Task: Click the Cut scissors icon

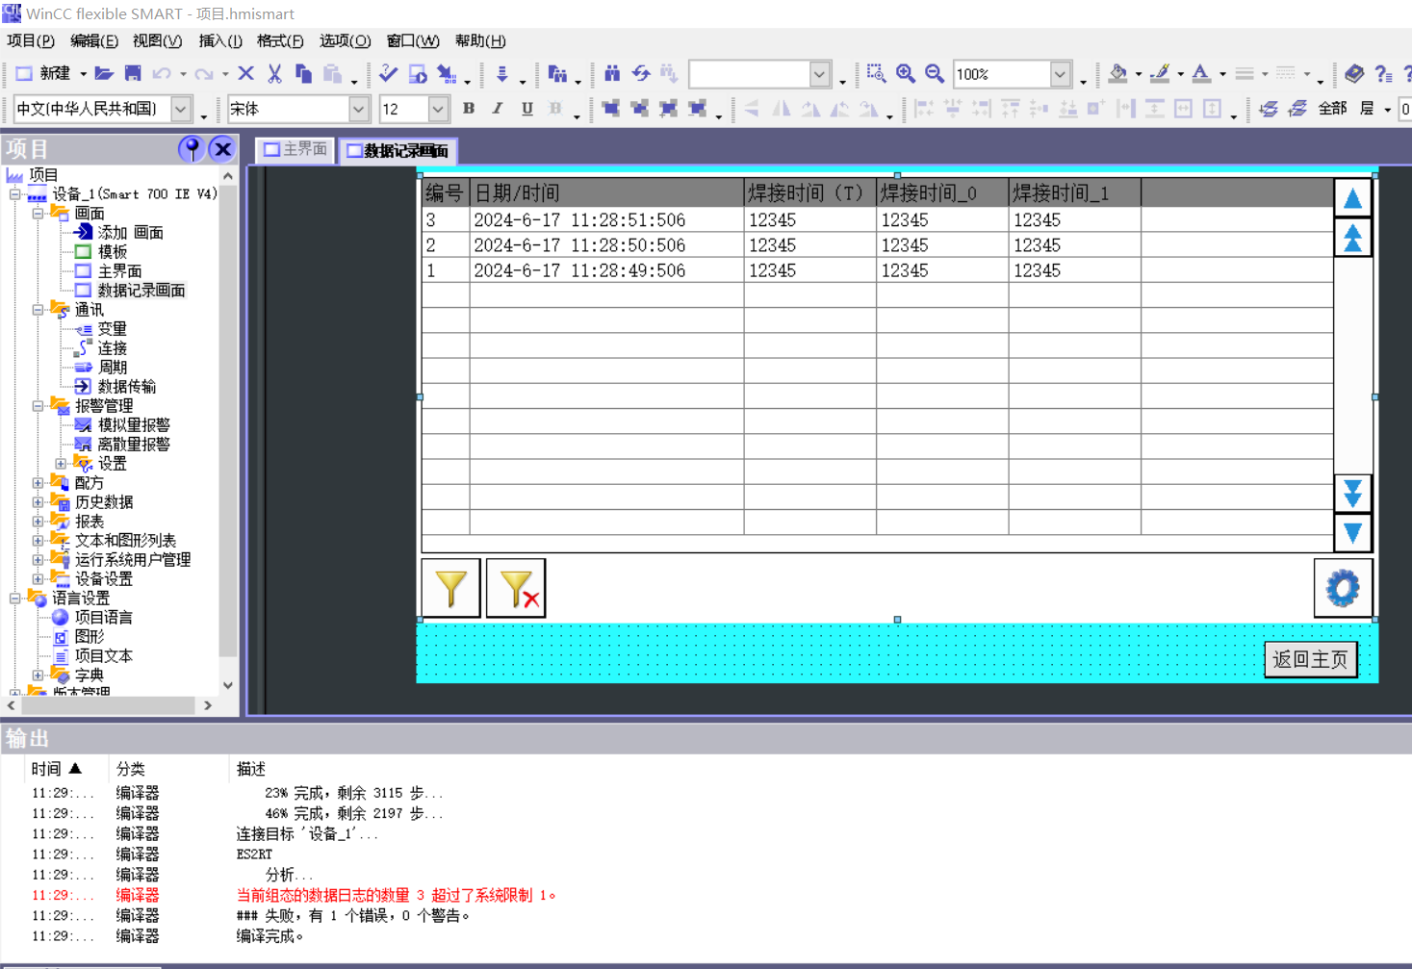Action: point(274,73)
